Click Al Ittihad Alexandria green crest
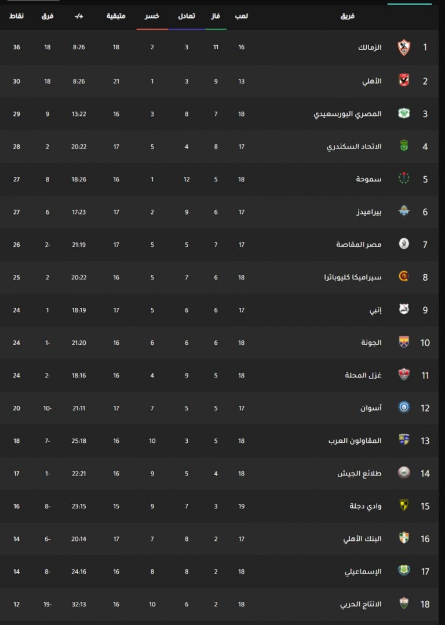Image resolution: width=445 pixels, height=625 pixels. (404, 146)
